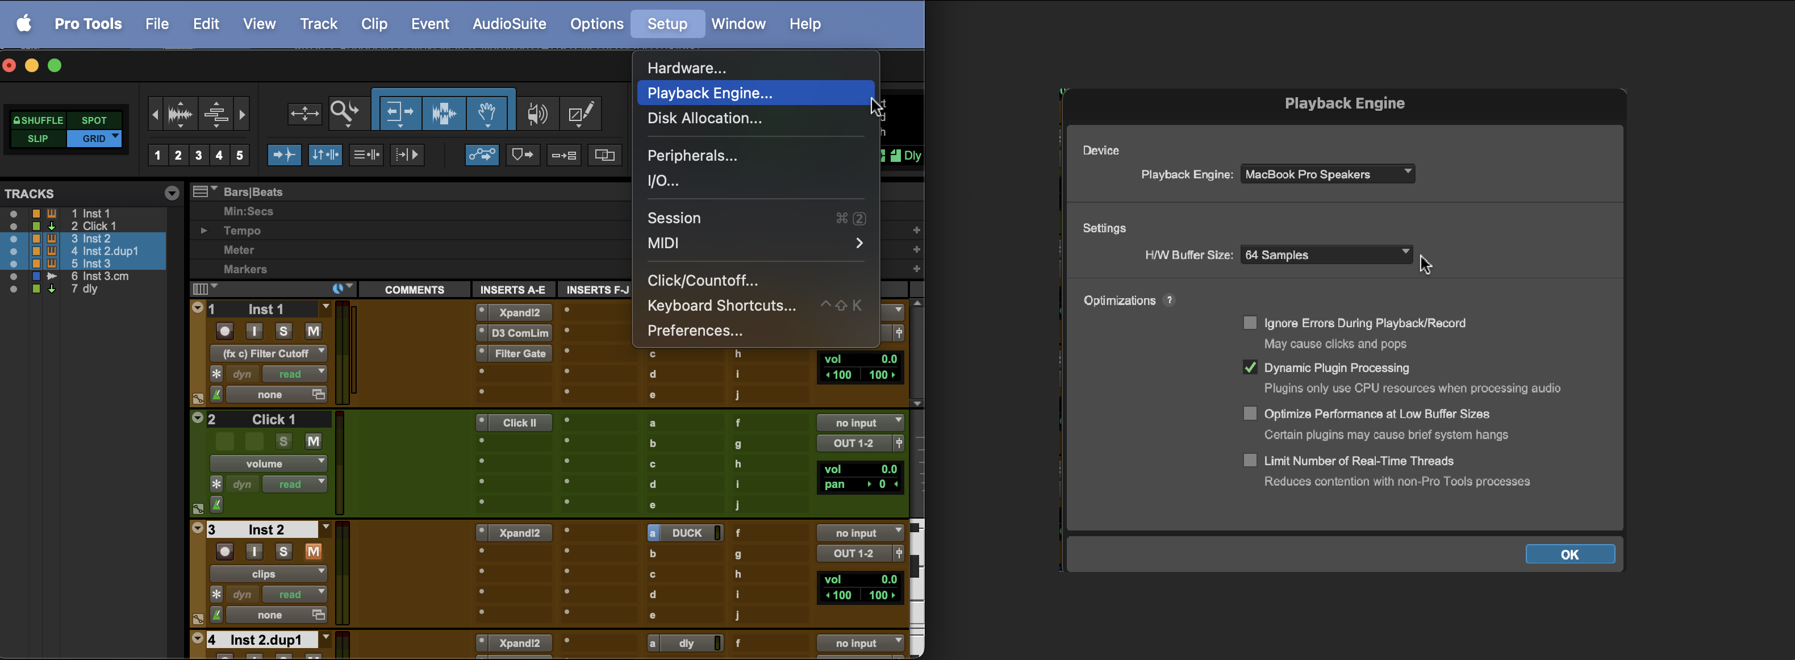Click zoom preset 3 button
The width and height of the screenshot is (1795, 660).
click(x=199, y=154)
